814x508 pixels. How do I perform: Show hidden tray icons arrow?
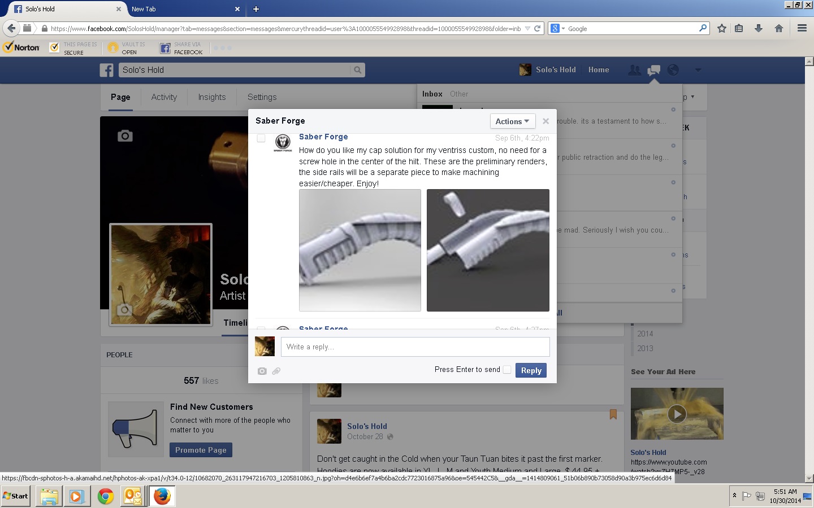coord(734,495)
